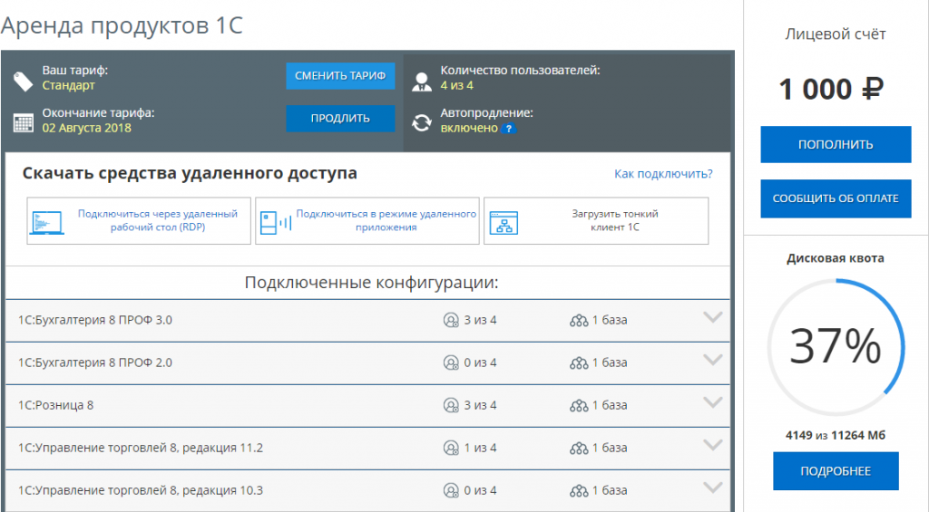
Task: Click СООБЩИТЬ ОБ ОПЛАТЕ button
Action: coord(836,198)
